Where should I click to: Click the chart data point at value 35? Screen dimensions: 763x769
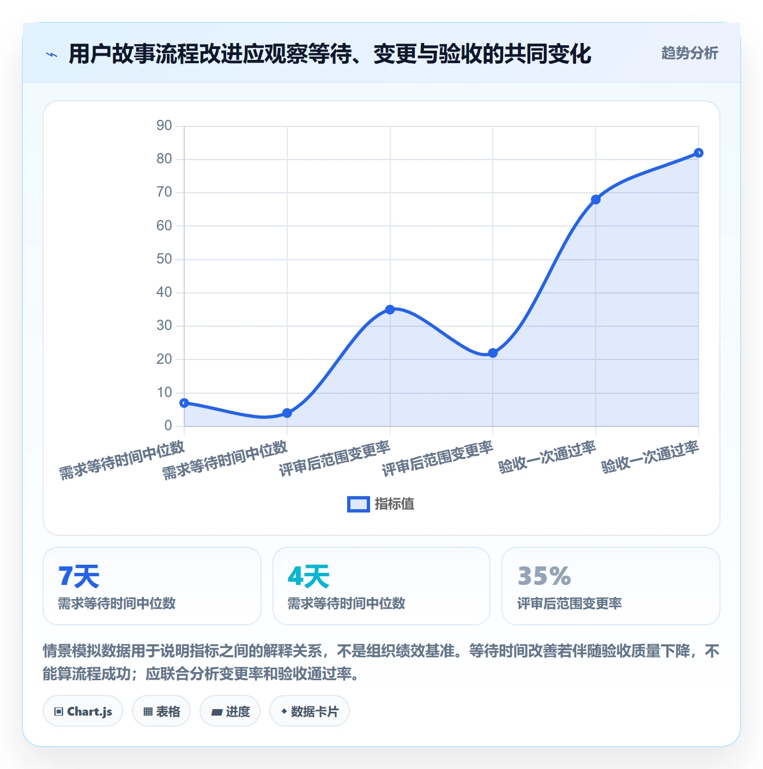click(x=390, y=309)
